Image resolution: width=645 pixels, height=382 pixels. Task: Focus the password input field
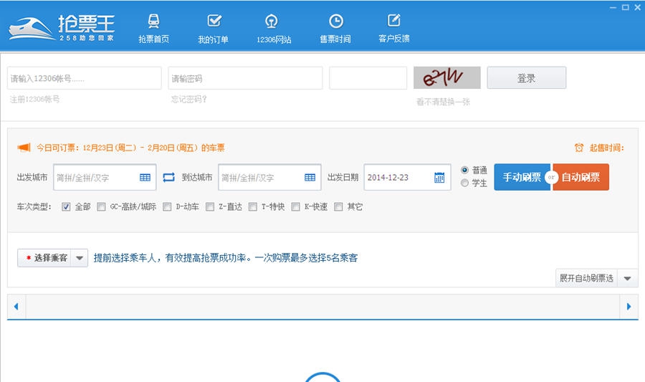(x=245, y=78)
